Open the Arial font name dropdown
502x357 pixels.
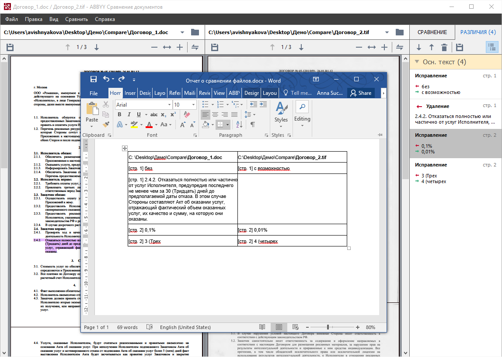(x=169, y=105)
